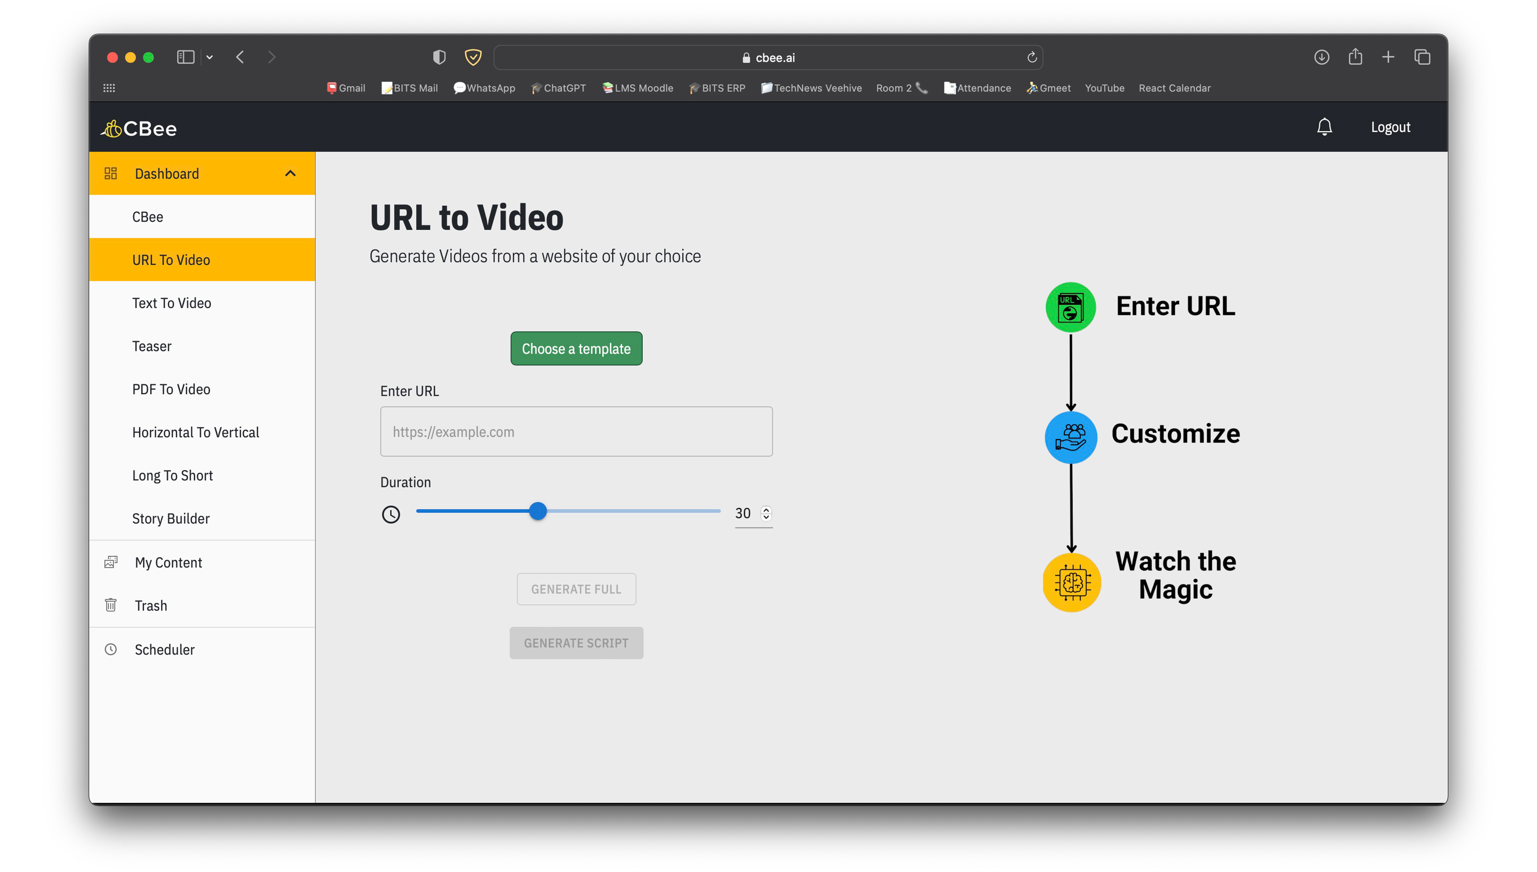
Task: Click the Trash bin icon
Action: click(111, 606)
